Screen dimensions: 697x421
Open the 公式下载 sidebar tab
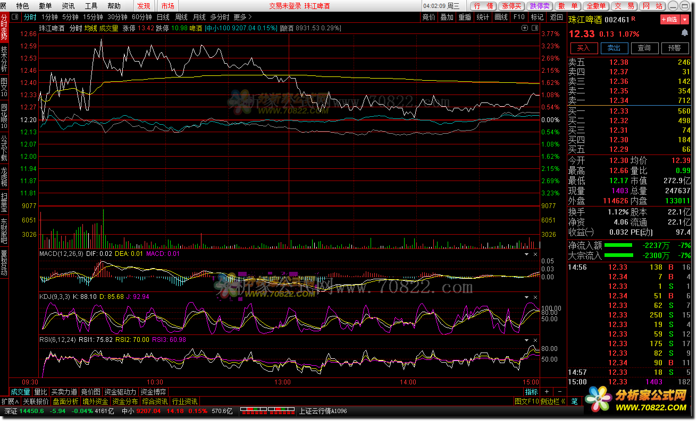click(4, 147)
